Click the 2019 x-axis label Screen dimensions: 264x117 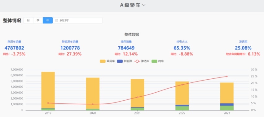point(48,113)
